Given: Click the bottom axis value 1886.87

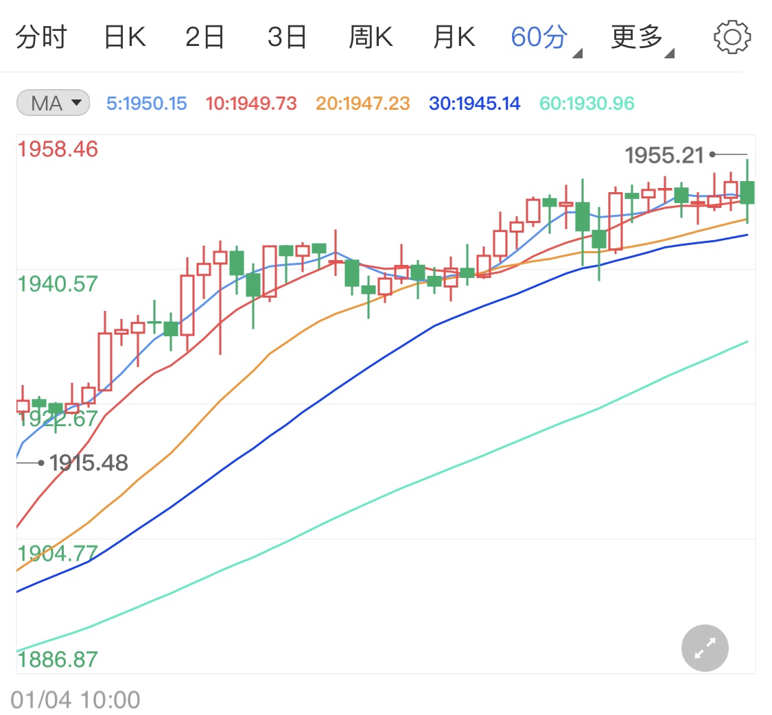Looking at the screenshot, I should point(58,660).
